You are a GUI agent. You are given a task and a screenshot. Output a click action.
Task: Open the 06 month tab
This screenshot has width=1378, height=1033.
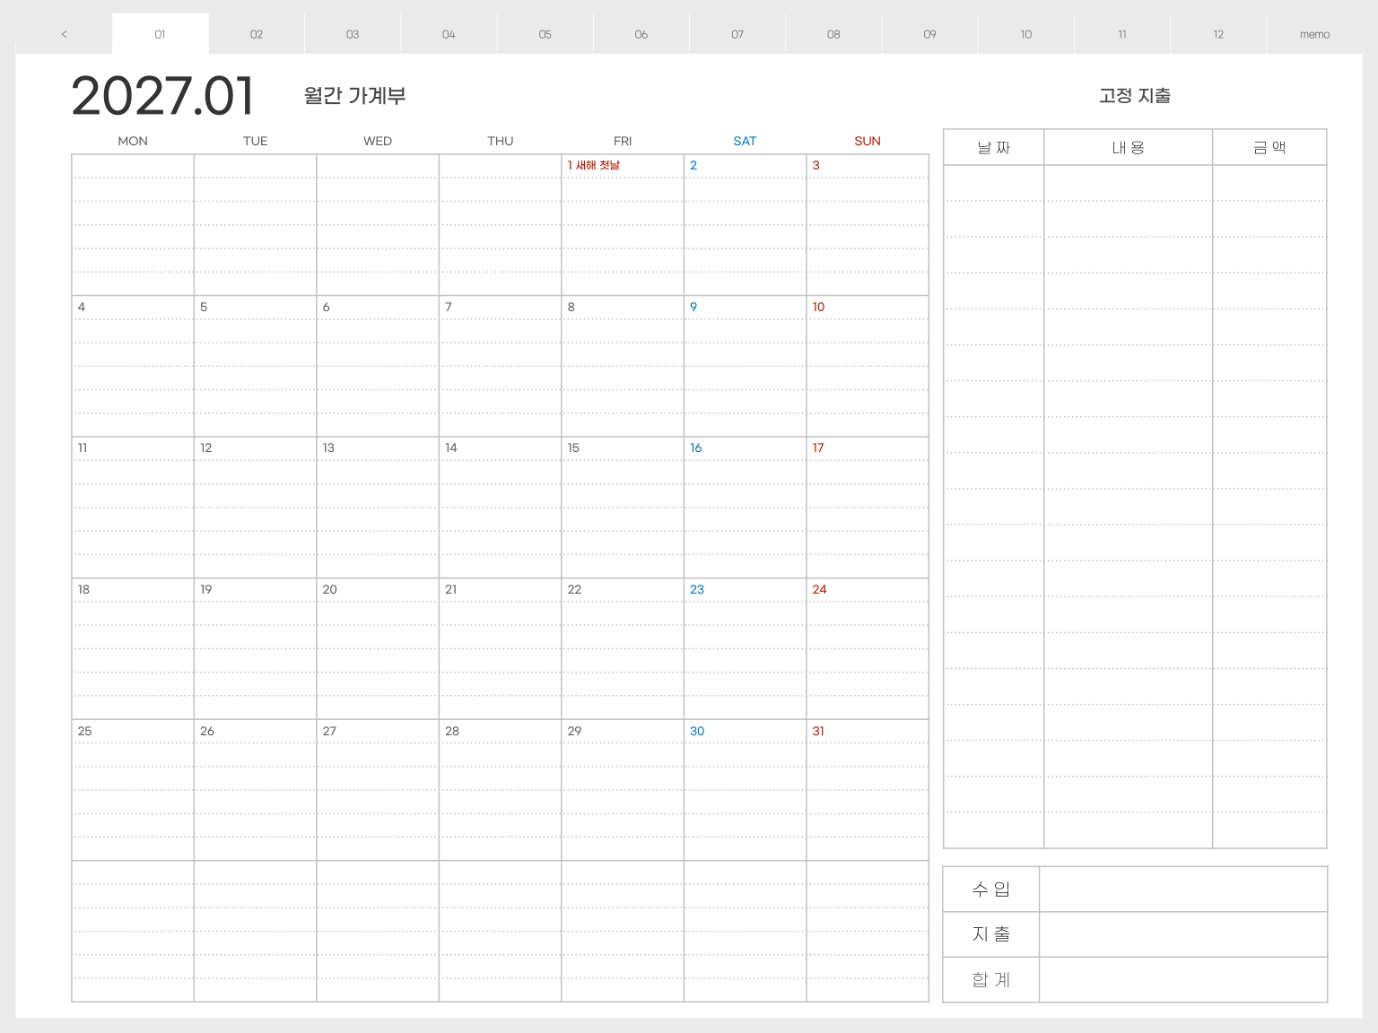point(641,34)
